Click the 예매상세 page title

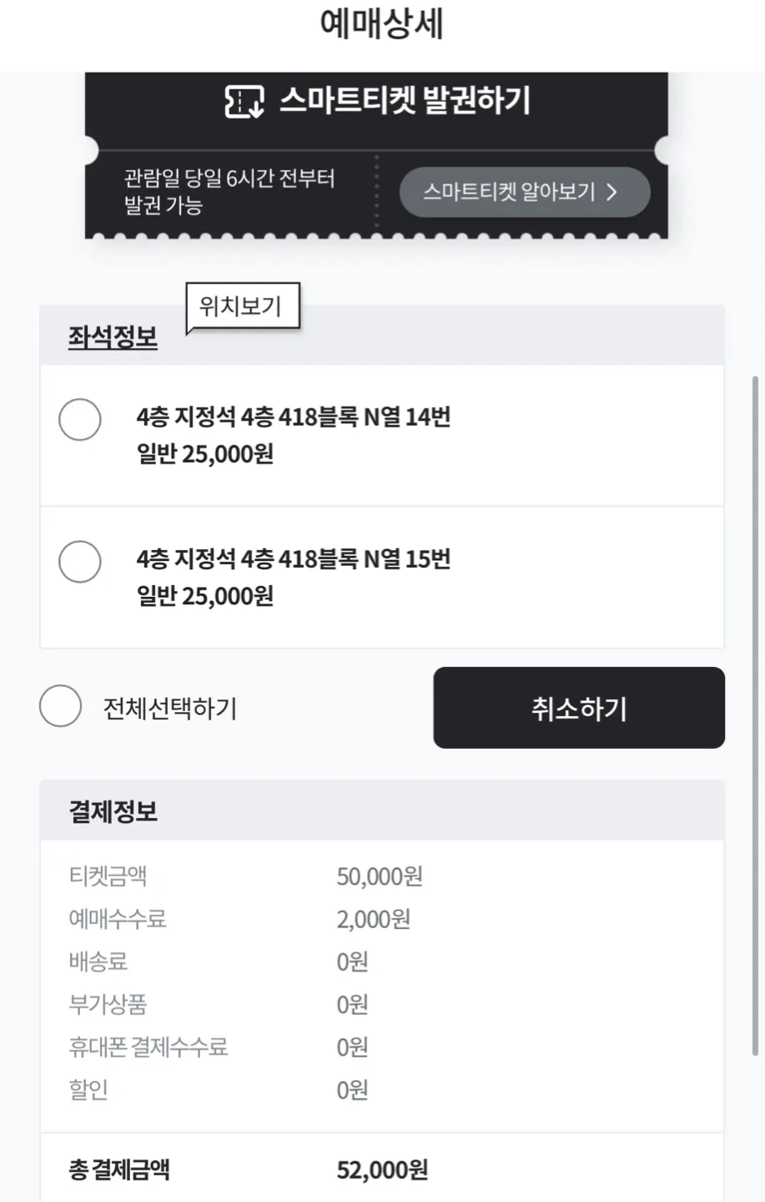[381, 24]
